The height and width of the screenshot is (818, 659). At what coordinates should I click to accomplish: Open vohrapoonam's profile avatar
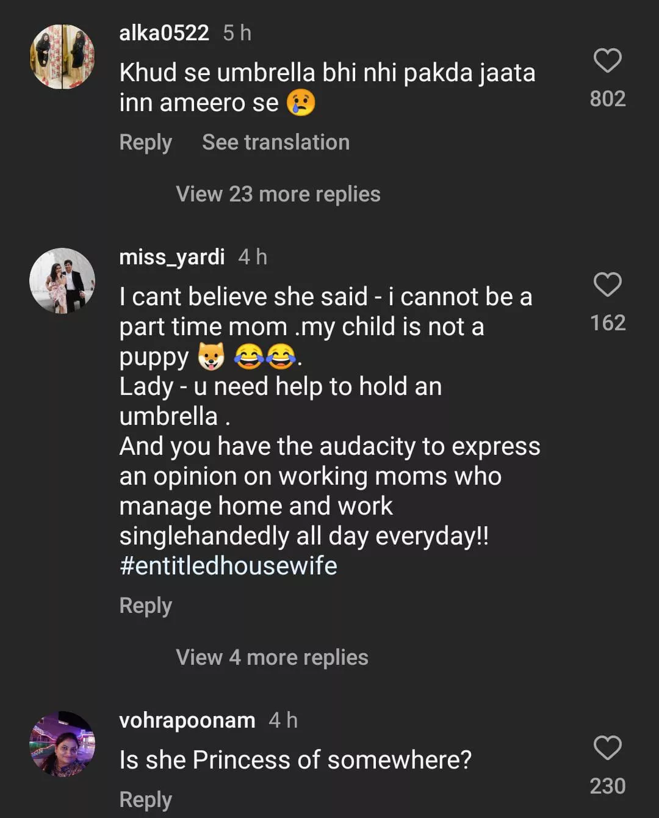[x=62, y=744]
